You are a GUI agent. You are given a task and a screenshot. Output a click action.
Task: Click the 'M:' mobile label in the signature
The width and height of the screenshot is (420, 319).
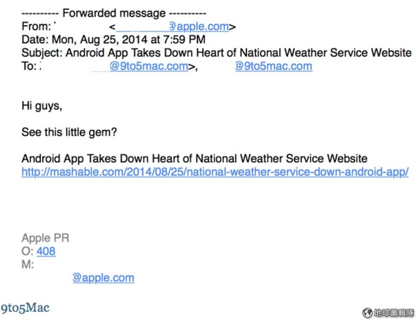click(27, 265)
